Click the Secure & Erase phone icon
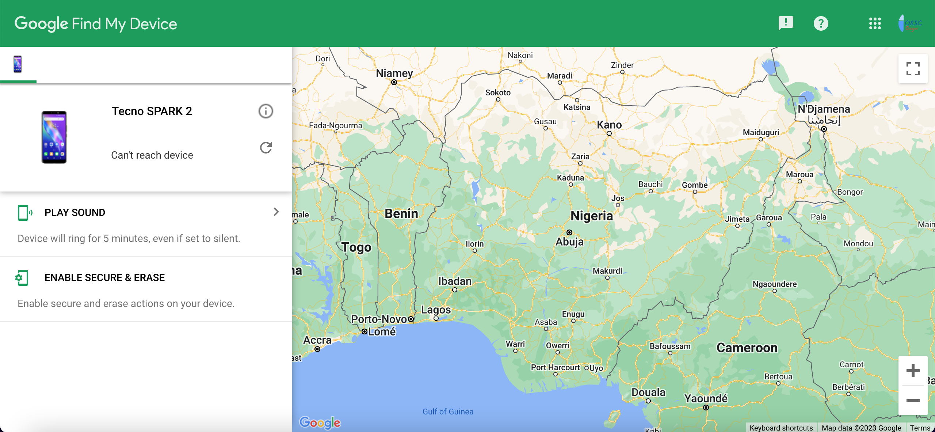The height and width of the screenshot is (432, 935). [22, 278]
